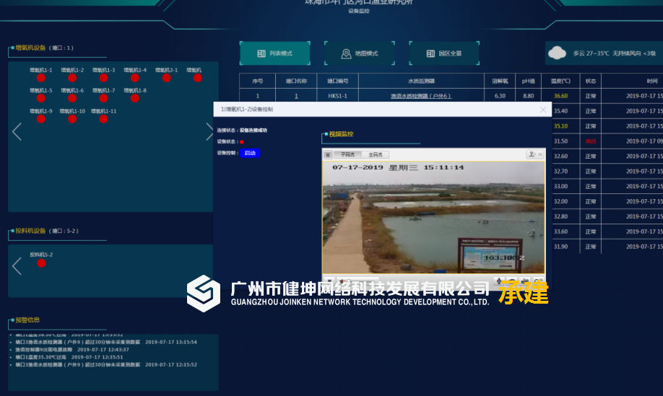Click the cloudy weather icon
The width and height of the screenshot is (663, 396).
[557, 53]
